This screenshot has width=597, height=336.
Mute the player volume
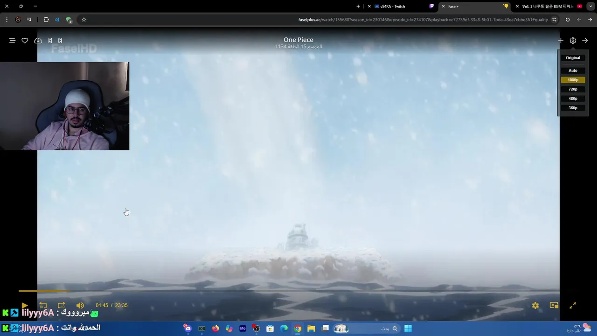click(x=80, y=305)
